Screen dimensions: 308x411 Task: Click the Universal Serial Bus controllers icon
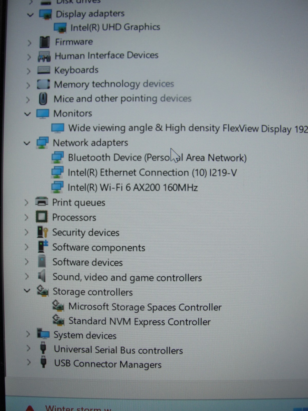(x=43, y=348)
